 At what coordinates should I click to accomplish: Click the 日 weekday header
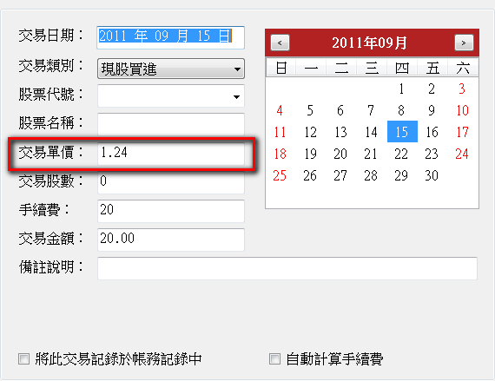click(281, 67)
